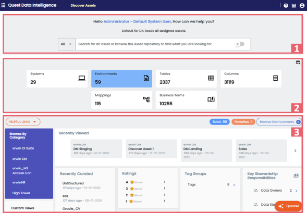Screen dimensions: 307x213
Task: Click the 4 star Above rating row
Action: [x=145, y=182]
